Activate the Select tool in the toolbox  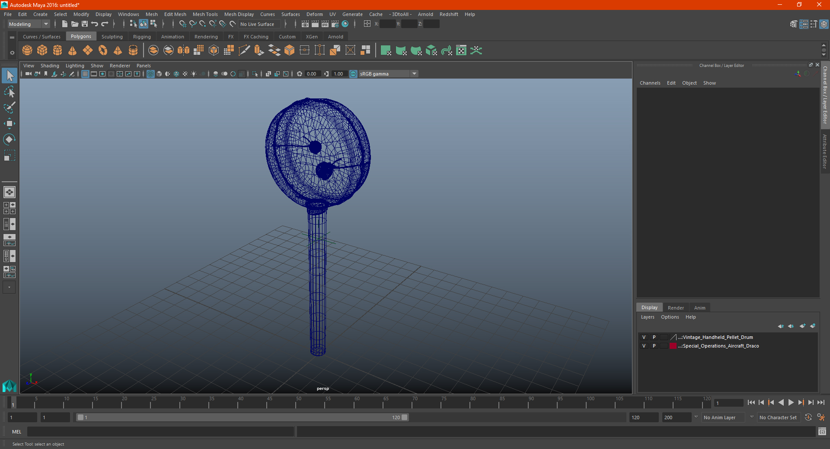point(10,76)
